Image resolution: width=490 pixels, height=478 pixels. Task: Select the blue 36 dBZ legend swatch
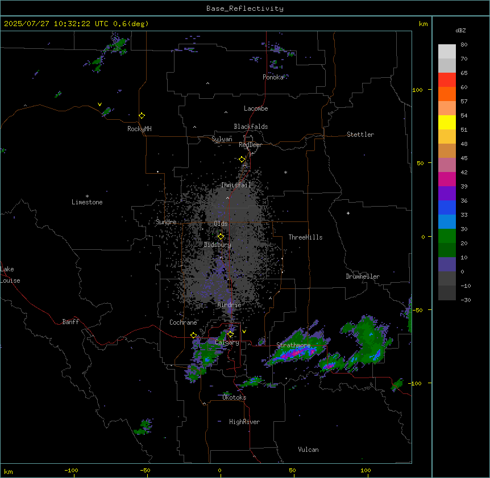coord(447,207)
